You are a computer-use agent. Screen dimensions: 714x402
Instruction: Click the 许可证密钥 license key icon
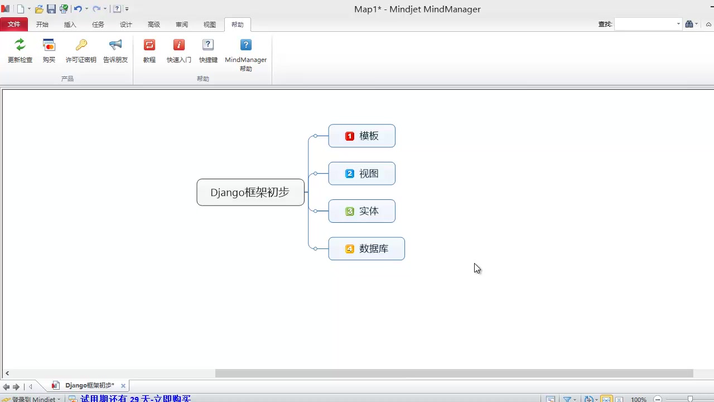pos(81,45)
